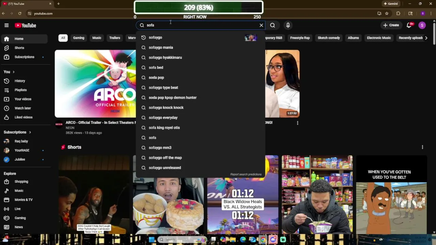
Task: Open Gemini in Chrome toolbar
Action: pos(391,4)
